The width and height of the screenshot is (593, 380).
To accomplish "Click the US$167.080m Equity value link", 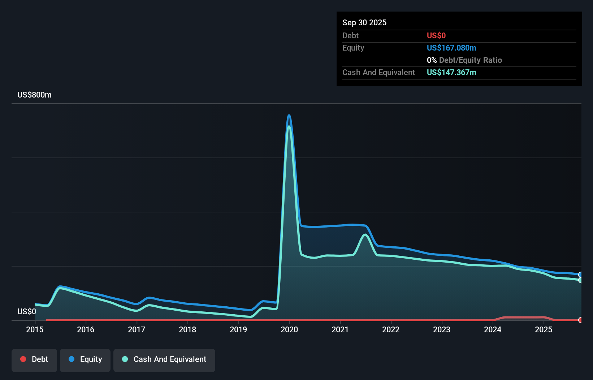I will 451,48.
